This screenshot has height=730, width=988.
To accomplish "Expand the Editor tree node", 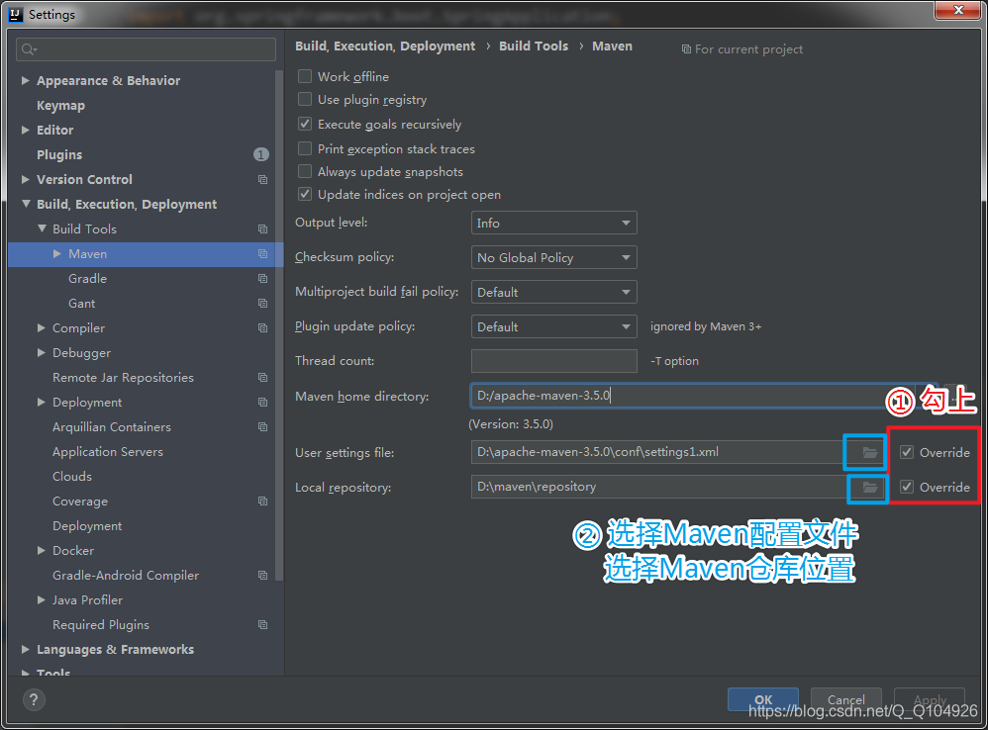I will click(x=25, y=130).
